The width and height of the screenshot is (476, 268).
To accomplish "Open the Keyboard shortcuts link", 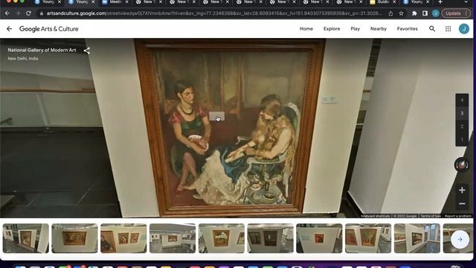I will [x=375, y=216].
